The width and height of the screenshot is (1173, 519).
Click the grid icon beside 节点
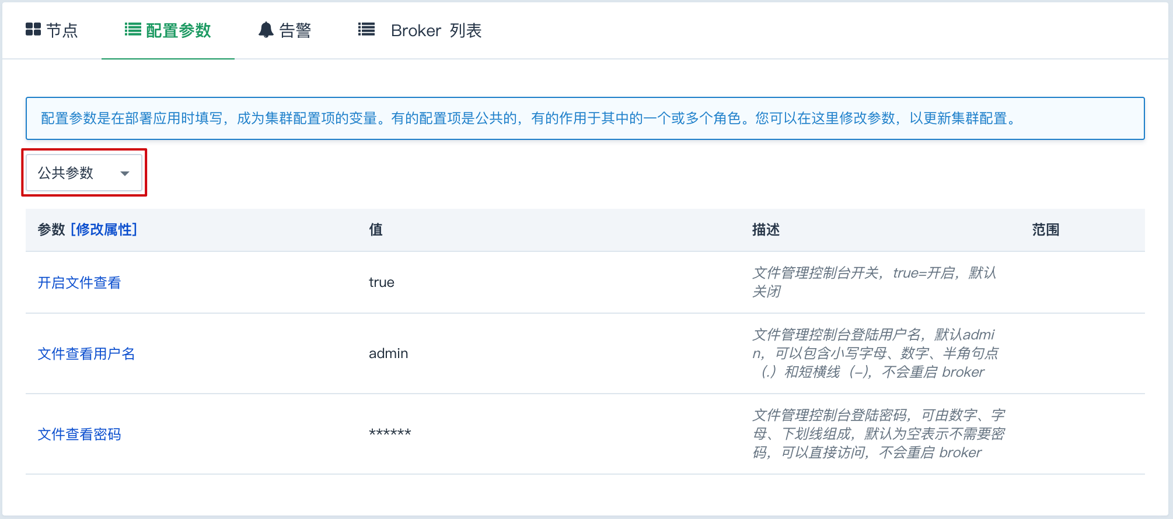tap(33, 29)
